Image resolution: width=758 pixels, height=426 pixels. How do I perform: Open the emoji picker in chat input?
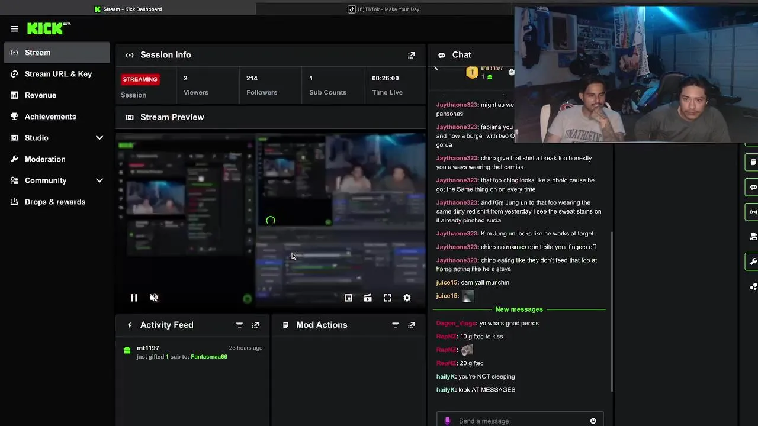[x=593, y=421]
